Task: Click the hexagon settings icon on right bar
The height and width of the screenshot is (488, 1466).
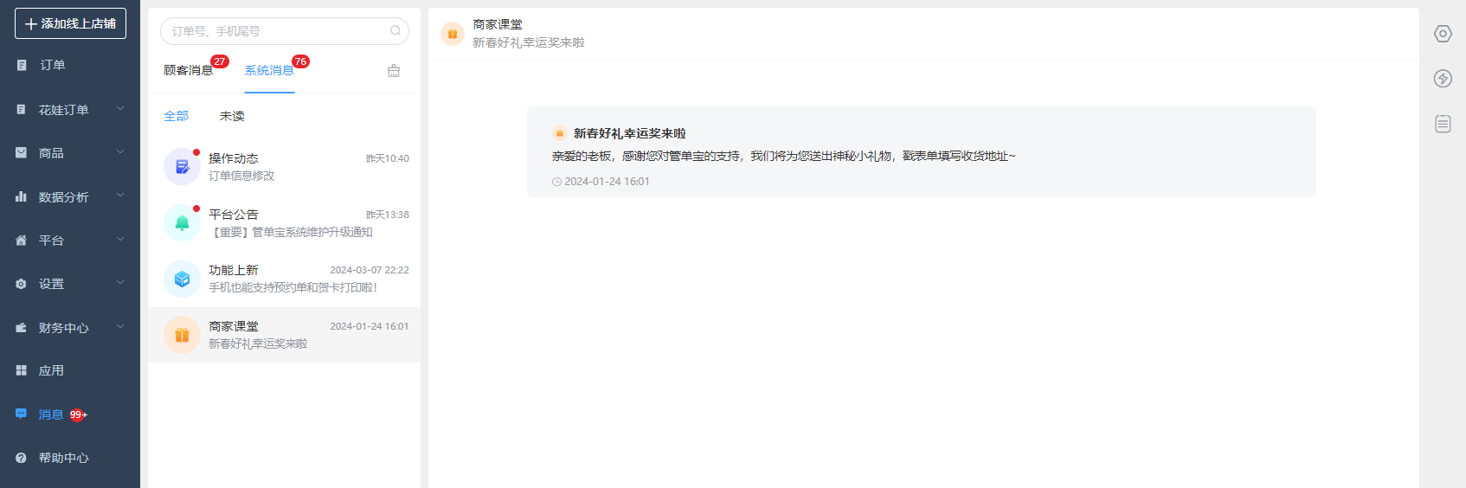Action: point(1443,34)
